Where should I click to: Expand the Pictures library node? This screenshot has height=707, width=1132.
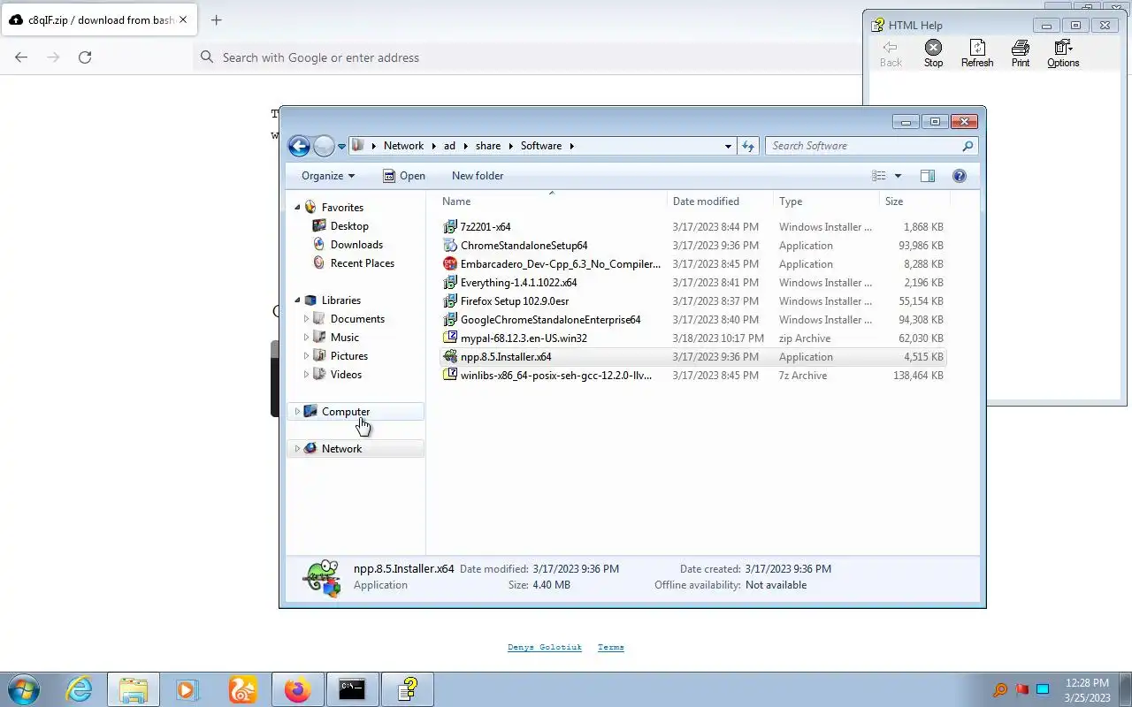pos(306,356)
